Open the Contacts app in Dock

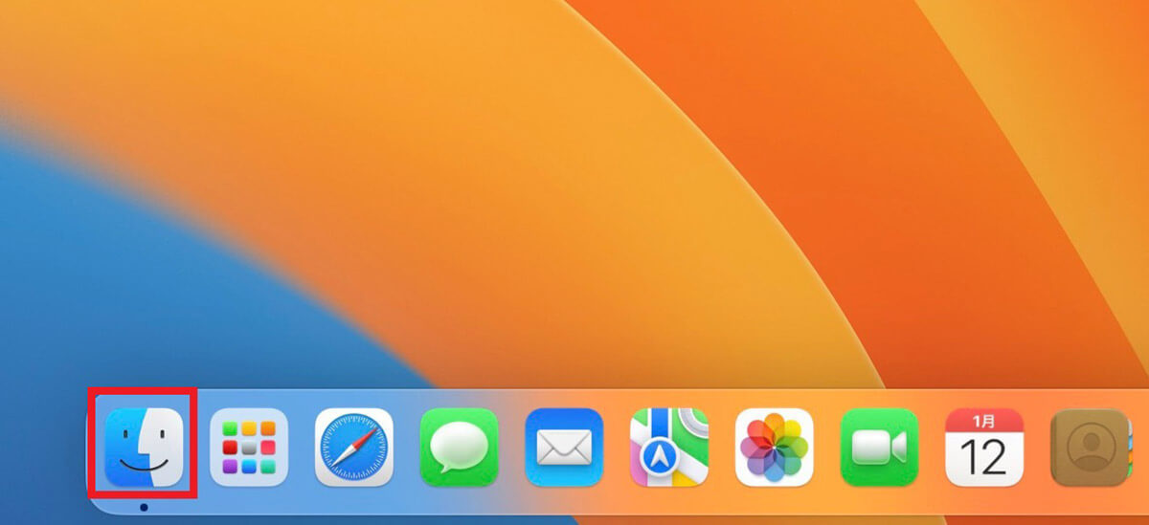click(1090, 448)
